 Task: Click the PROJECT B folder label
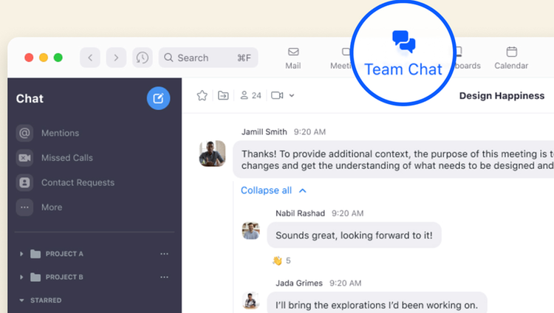click(x=64, y=277)
